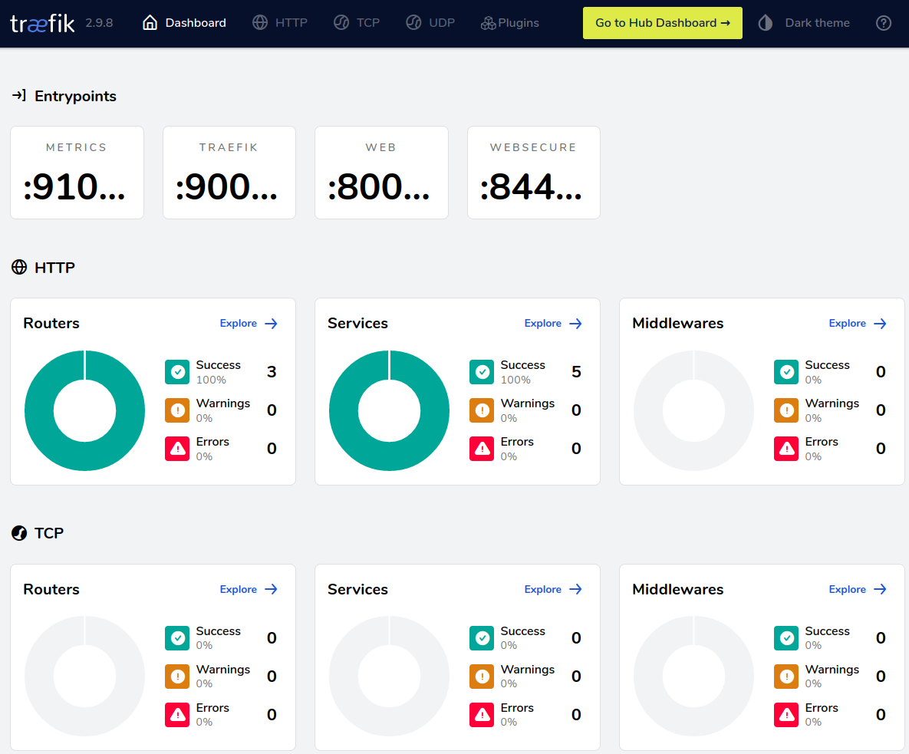Explore HTTP Middlewares
The height and width of the screenshot is (754, 909).
pyautogui.click(x=858, y=324)
